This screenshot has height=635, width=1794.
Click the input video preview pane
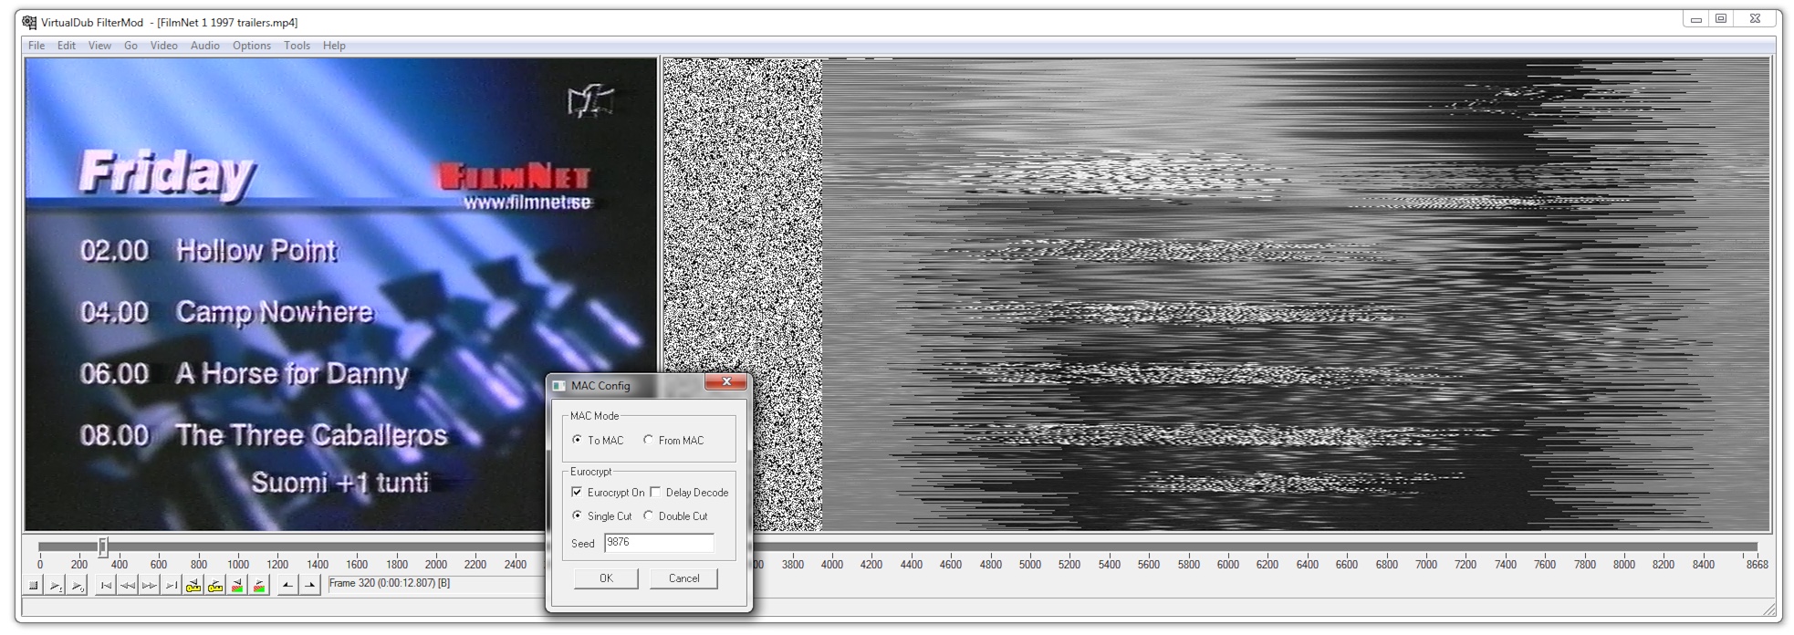click(x=340, y=295)
